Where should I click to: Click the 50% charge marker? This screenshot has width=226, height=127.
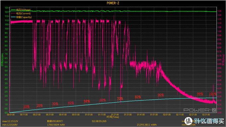pos(87,101)
